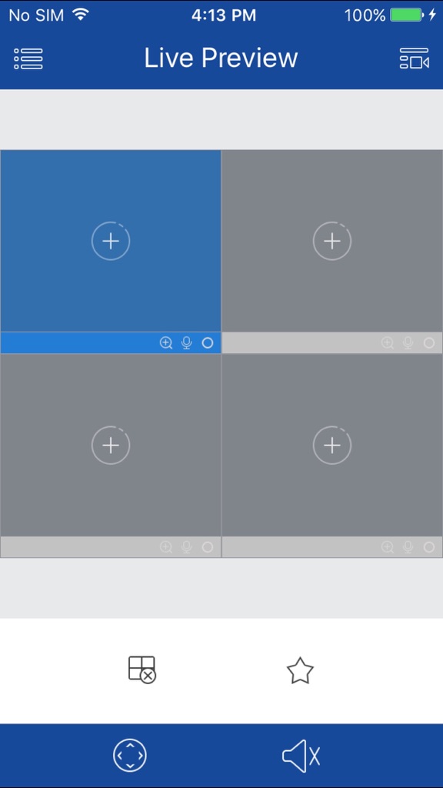
Task: Tap the favorites star icon
Action: 300,670
